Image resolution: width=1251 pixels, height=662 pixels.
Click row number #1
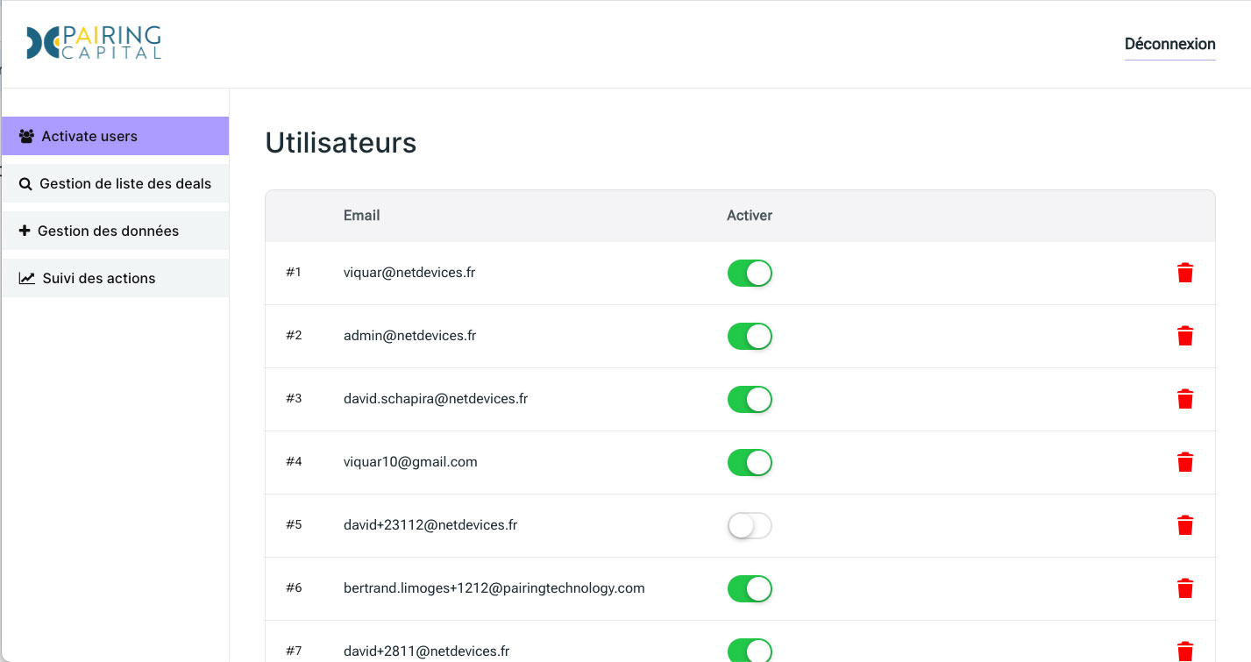294,273
